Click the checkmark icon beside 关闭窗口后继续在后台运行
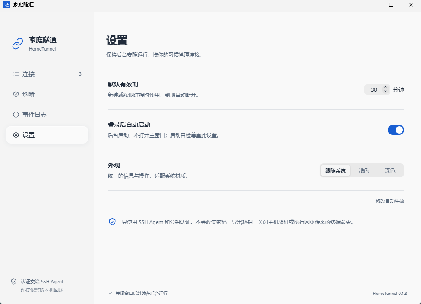The height and width of the screenshot is (304, 421). pos(111,293)
